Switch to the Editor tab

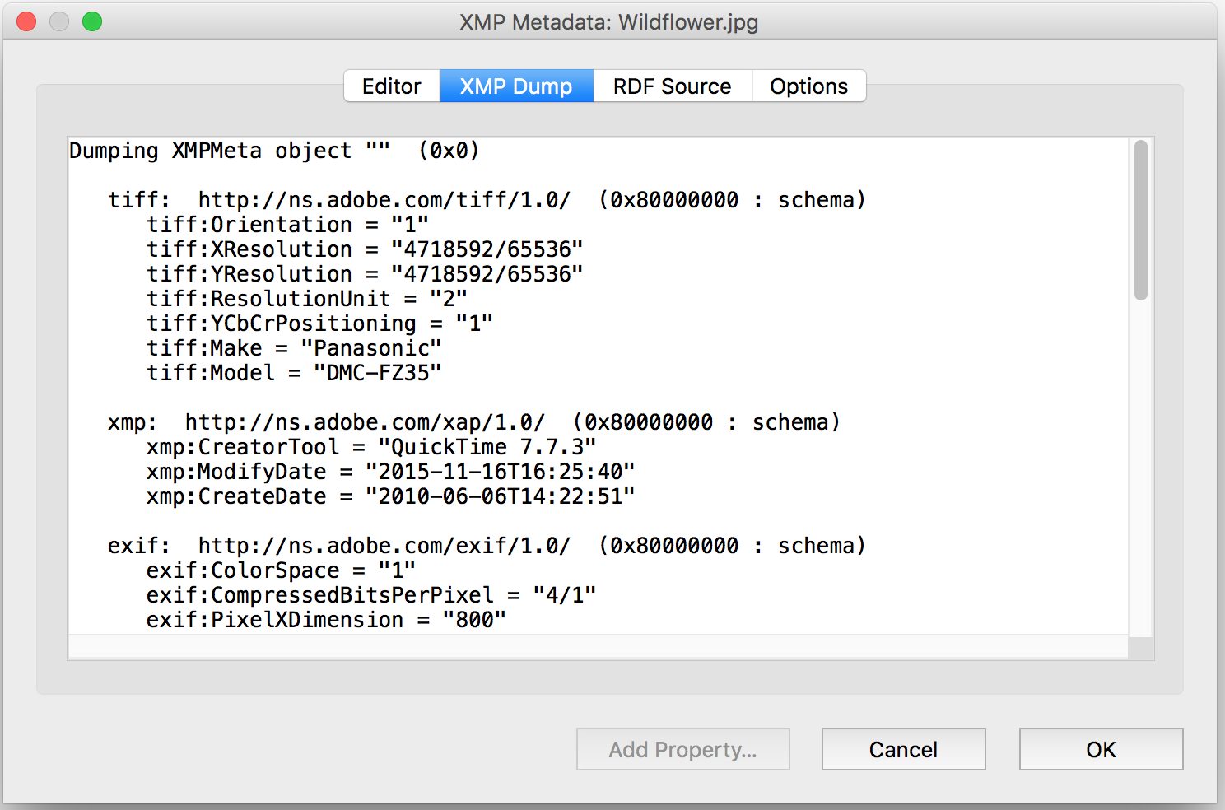coord(392,86)
